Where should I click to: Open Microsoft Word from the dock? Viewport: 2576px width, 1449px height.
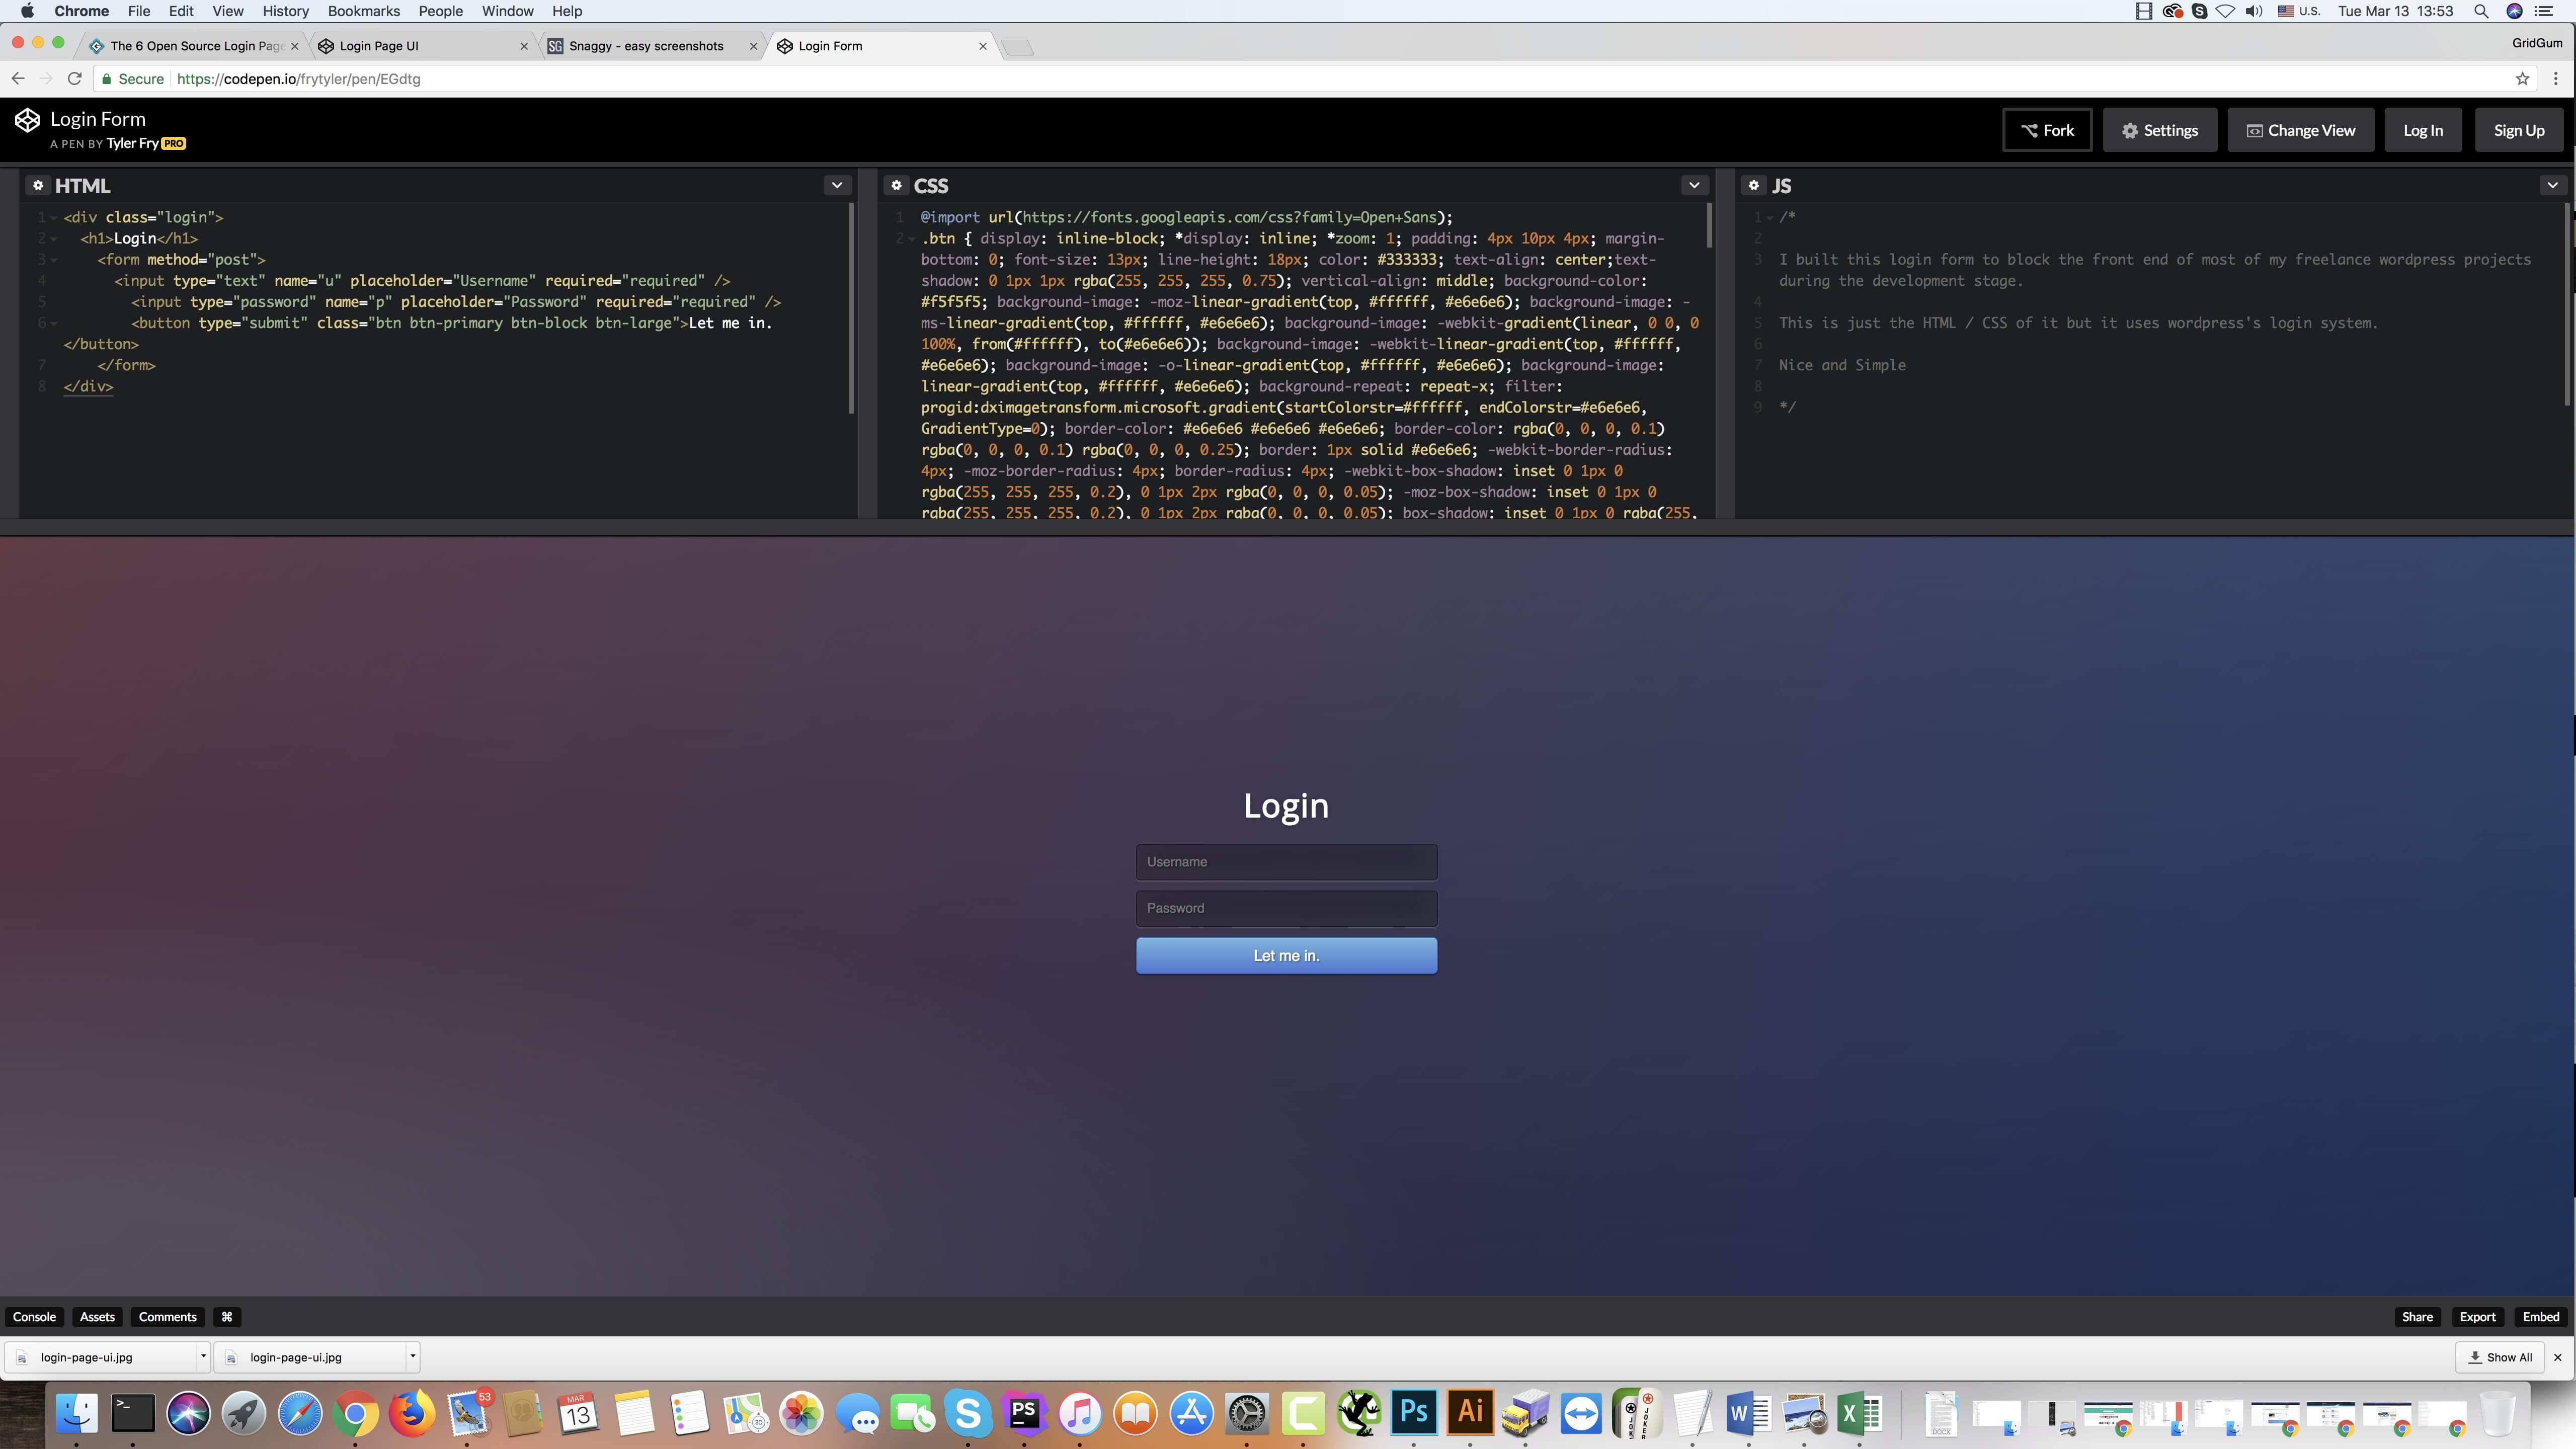tap(1749, 1413)
